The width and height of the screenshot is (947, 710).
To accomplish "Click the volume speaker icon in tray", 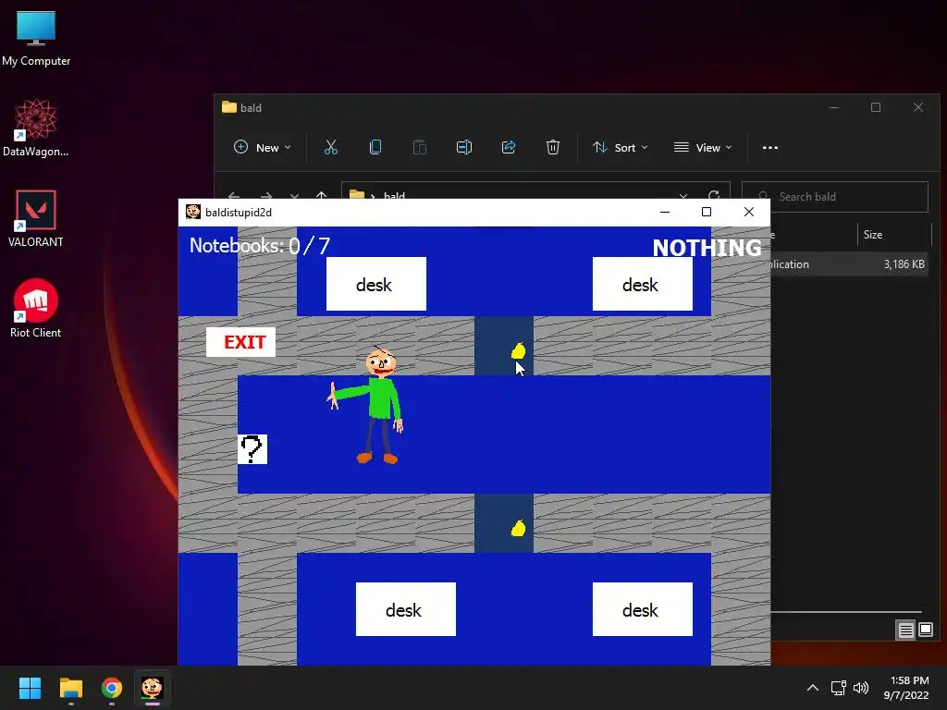I will coord(861,688).
